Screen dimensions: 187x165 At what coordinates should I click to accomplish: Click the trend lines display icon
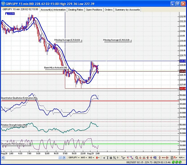coord(115,158)
